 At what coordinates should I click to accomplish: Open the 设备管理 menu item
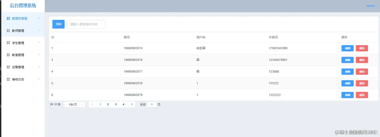coord(23,67)
